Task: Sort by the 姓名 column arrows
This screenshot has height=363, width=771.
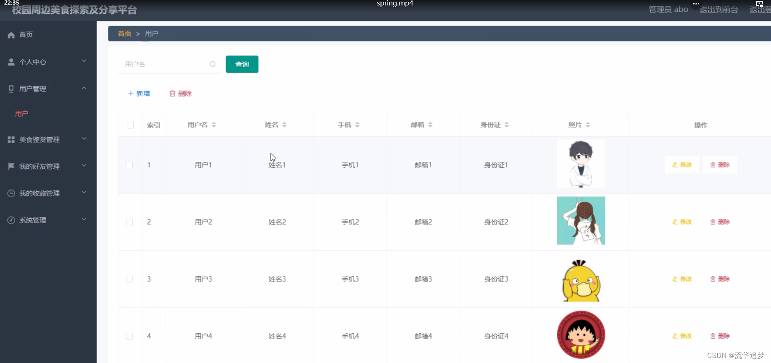Action: click(284, 125)
